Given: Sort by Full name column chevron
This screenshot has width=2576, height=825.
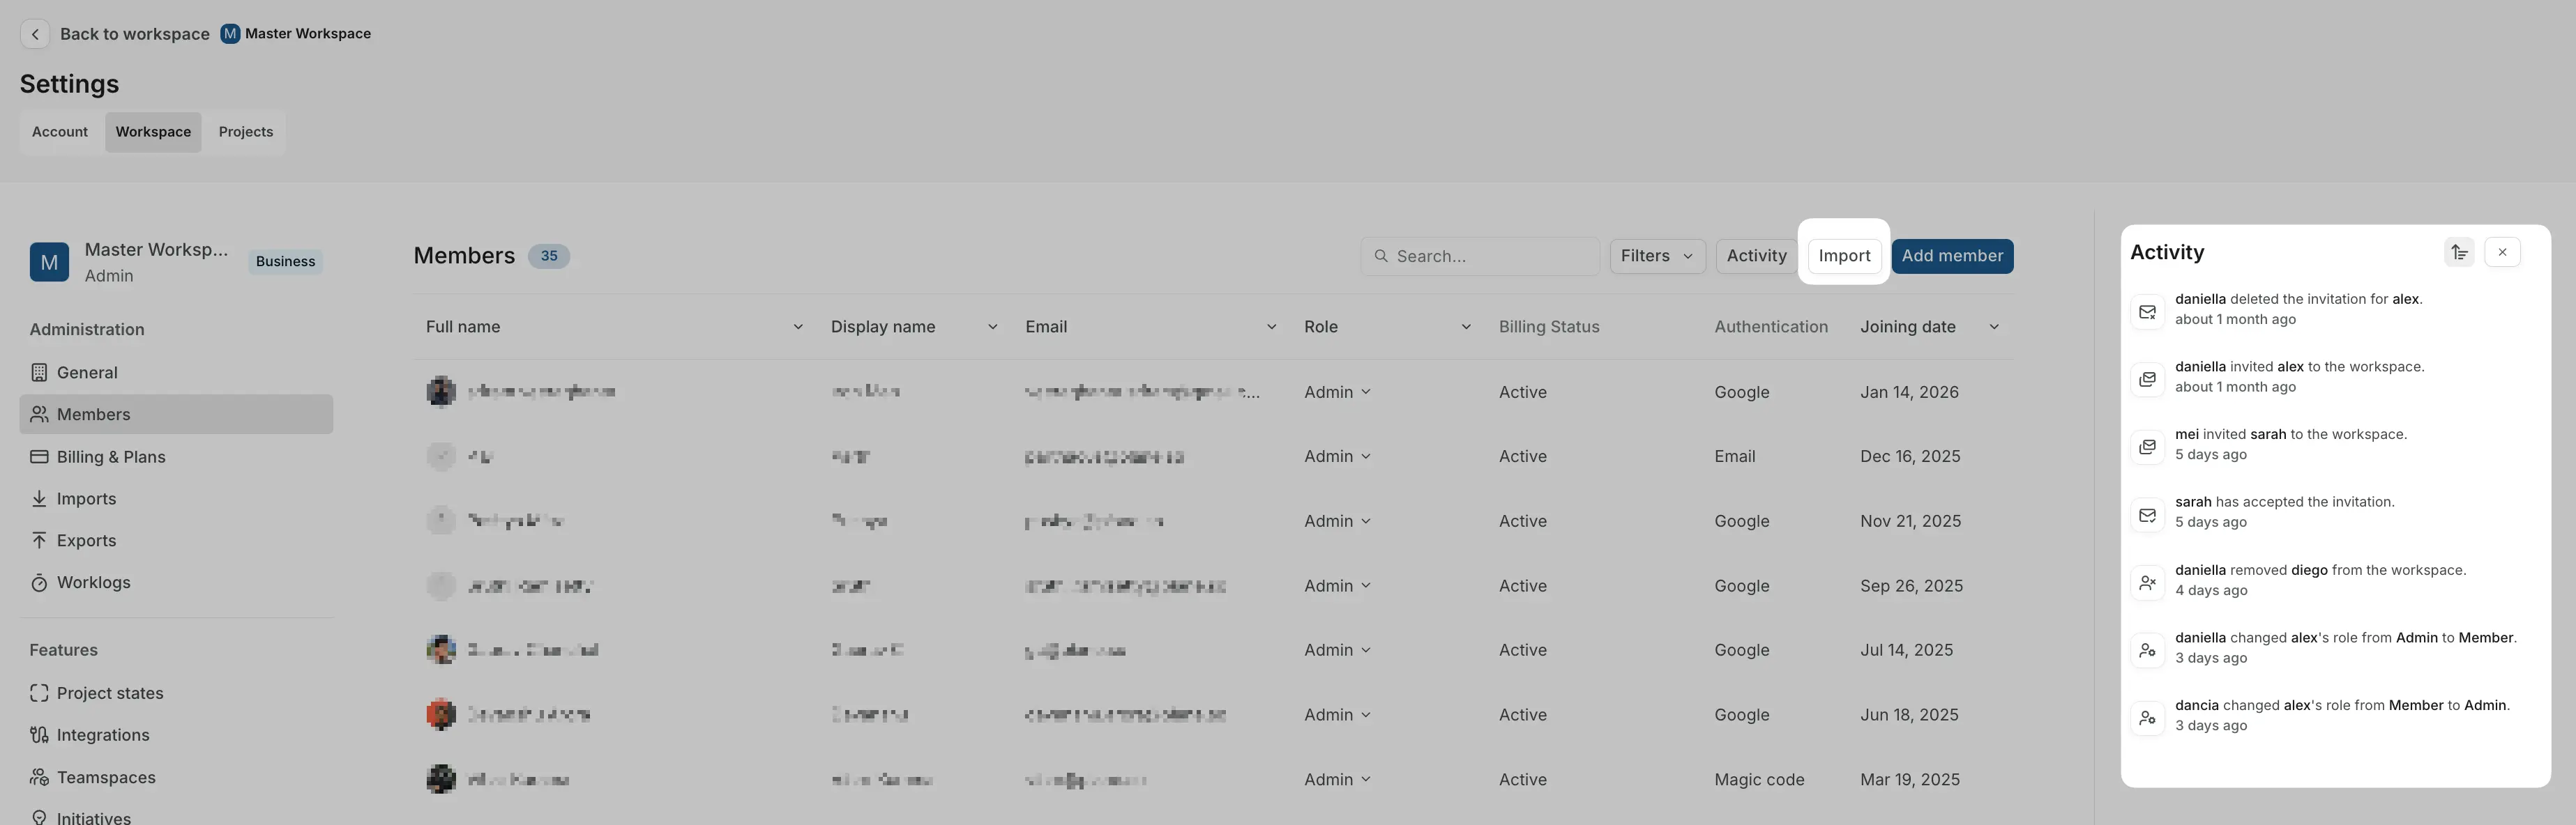Looking at the screenshot, I should [x=797, y=327].
